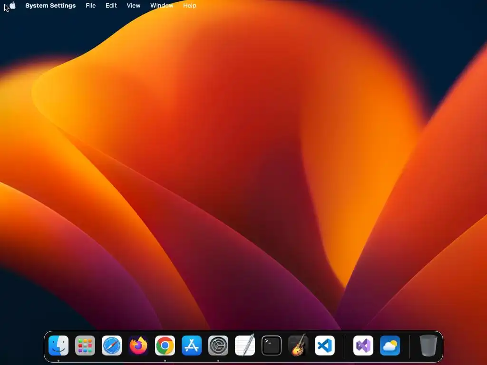Open TextEdit from the Dock
487x365 pixels.
point(245,345)
